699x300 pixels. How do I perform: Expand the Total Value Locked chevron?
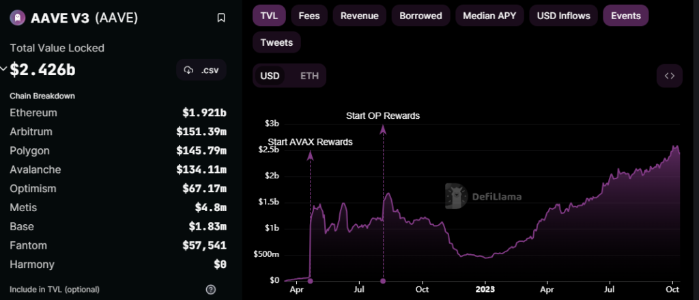[x=4, y=70]
